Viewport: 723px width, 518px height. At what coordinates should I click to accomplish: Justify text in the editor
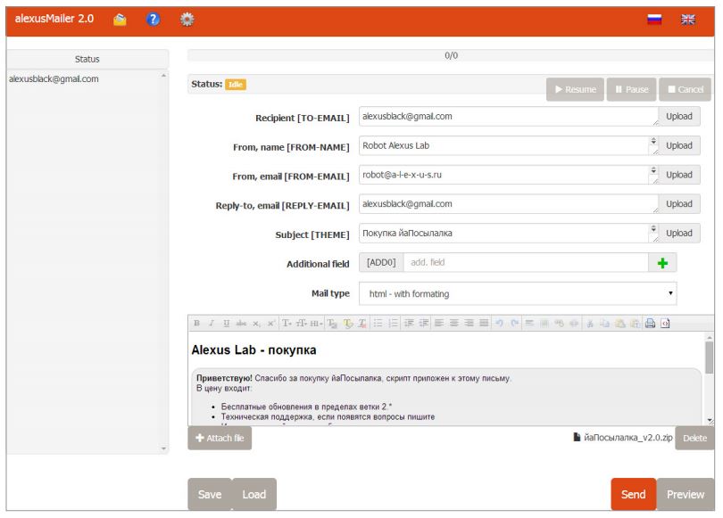(x=484, y=324)
